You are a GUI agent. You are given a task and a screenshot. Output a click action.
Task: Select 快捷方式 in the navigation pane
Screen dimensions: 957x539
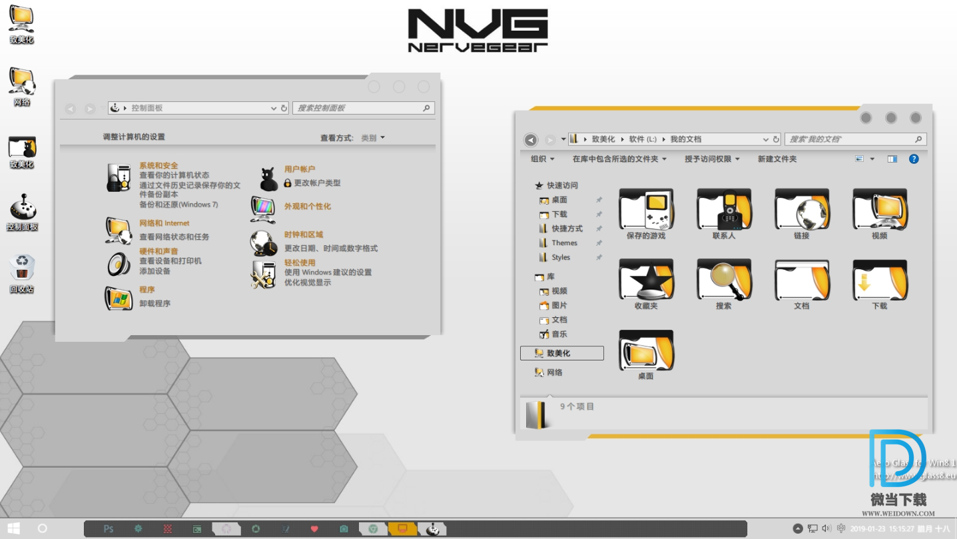pyautogui.click(x=561, y=229)
